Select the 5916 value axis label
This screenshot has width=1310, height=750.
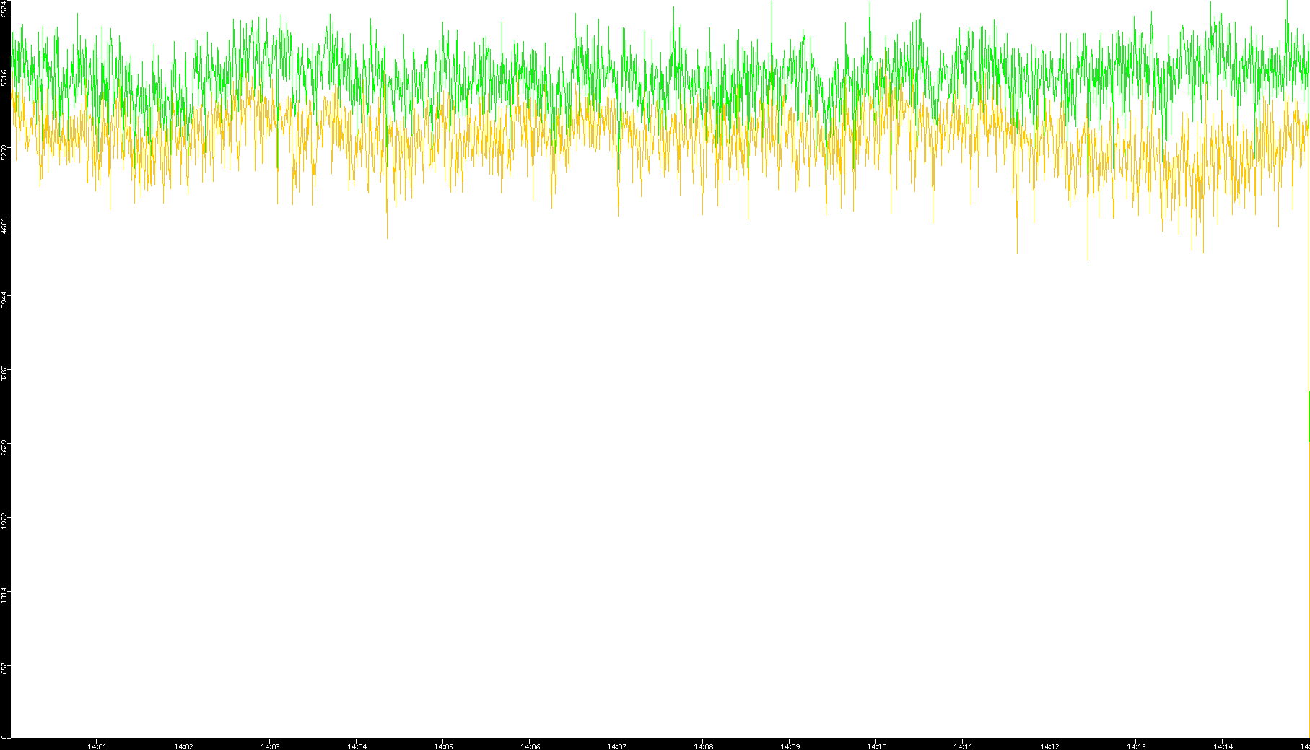(5, 78)
